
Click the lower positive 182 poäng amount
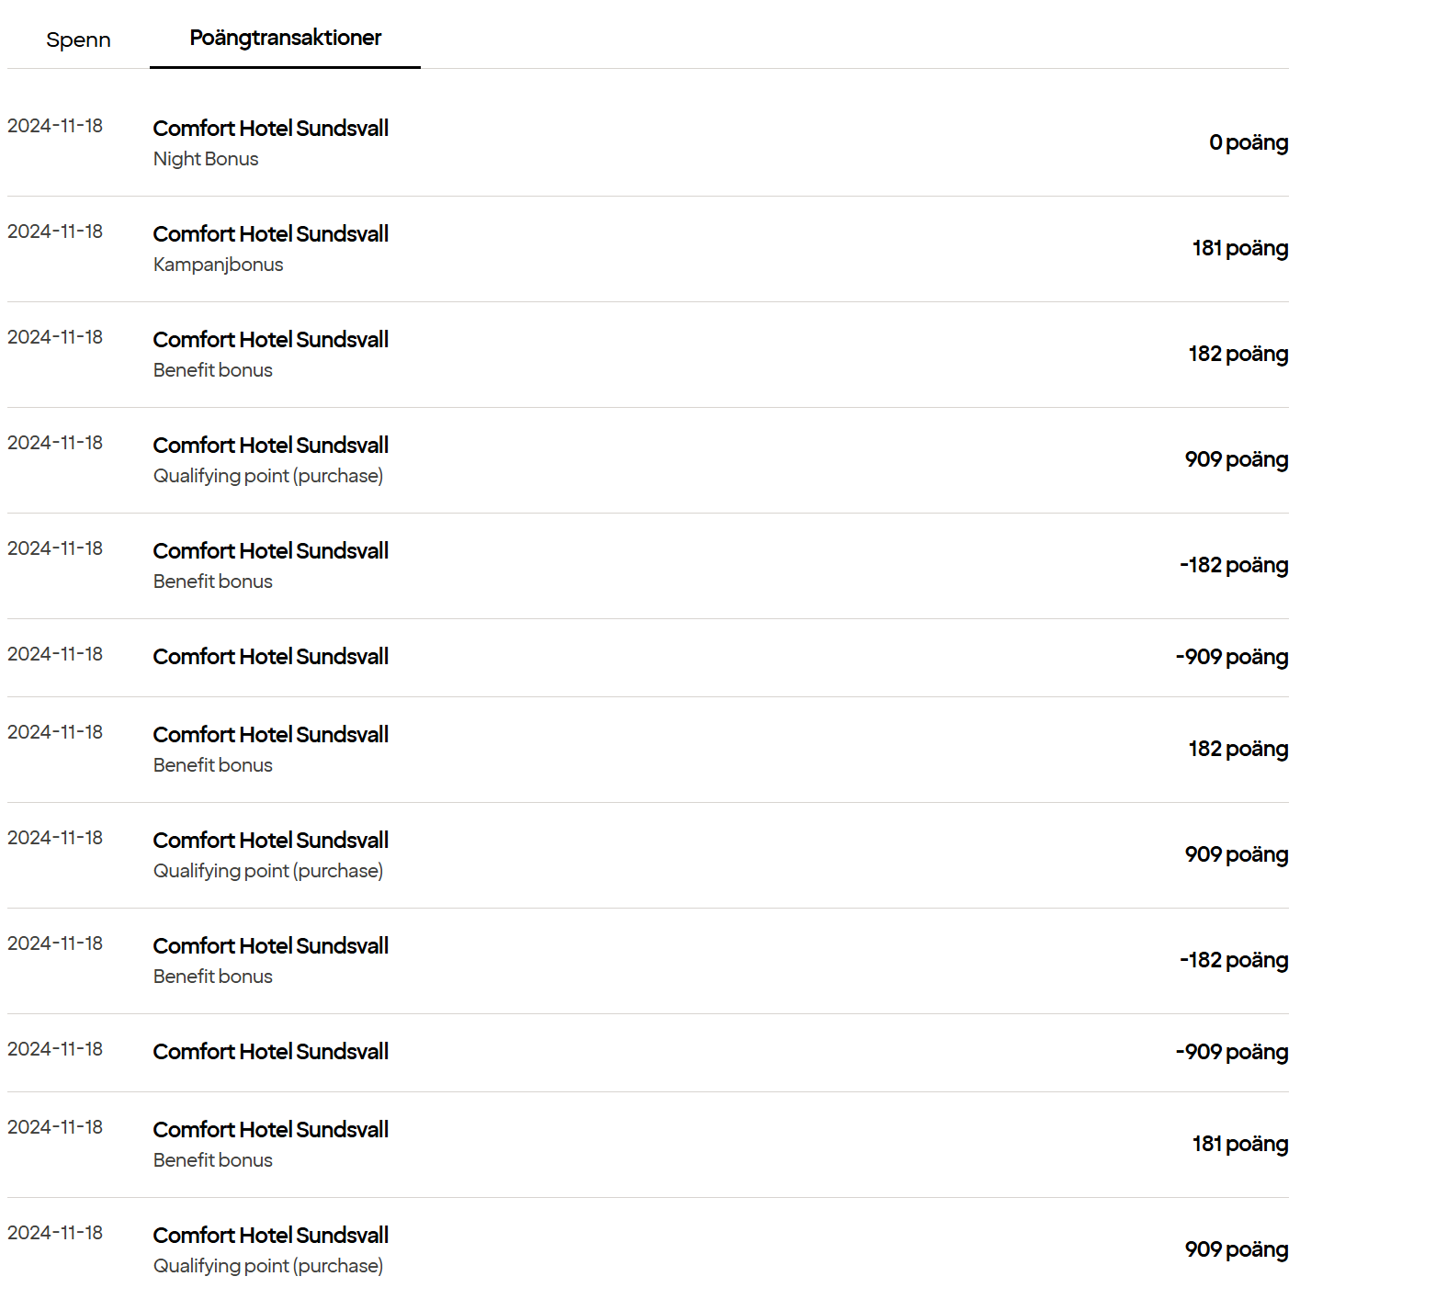(1238, 749)
